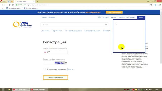The height and width of the screenshot is (91, 162).
Task: Open История in top menu
Action: click(x=106, y=17)
